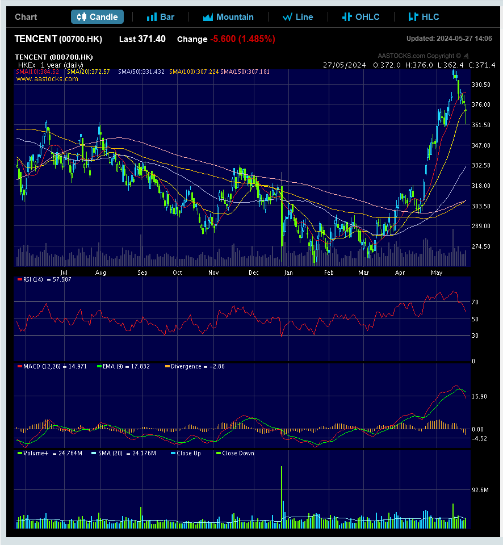Click the red RSI legend color marker
Screen dimensions: 503x545
[20, 279]
